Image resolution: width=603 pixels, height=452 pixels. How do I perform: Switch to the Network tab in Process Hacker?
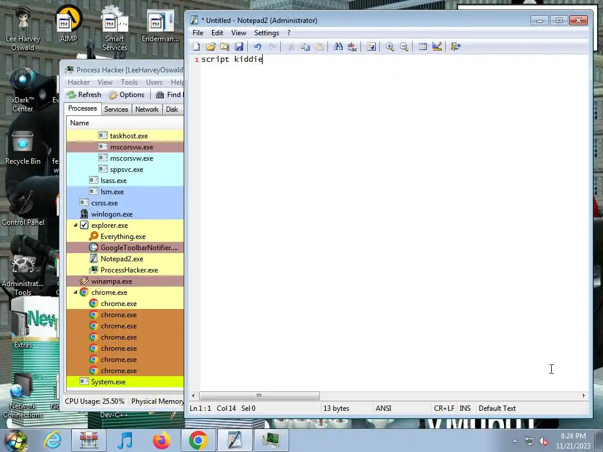[x=147, y=109]
